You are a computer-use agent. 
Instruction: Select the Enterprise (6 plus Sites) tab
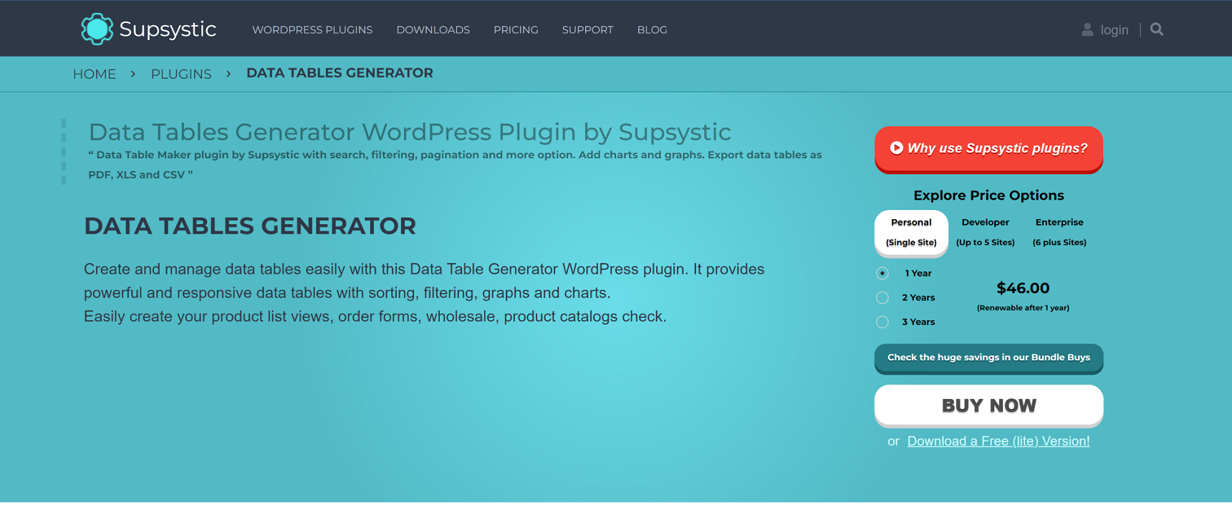(1059, 232)
